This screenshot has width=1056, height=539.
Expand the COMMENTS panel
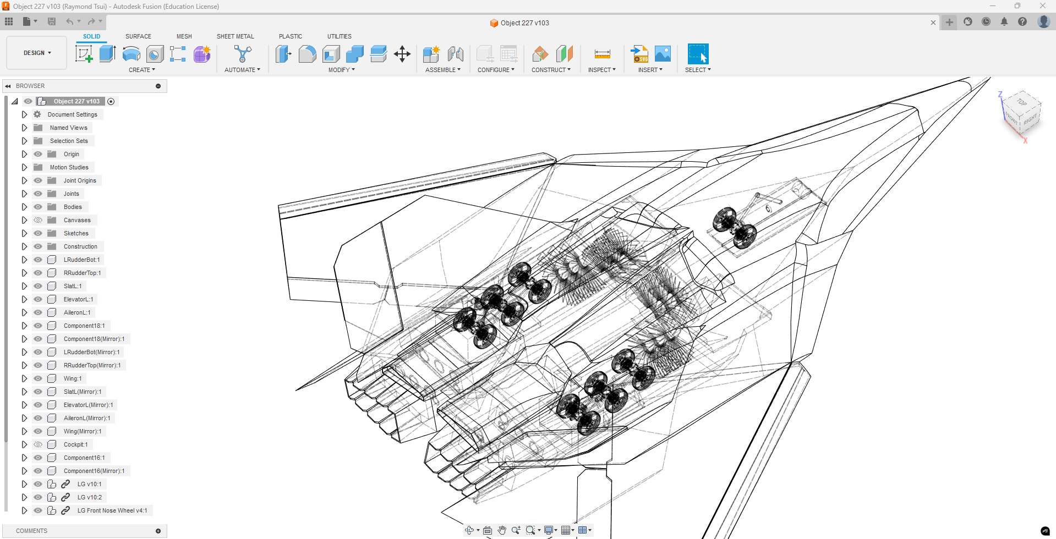point(158,531)
